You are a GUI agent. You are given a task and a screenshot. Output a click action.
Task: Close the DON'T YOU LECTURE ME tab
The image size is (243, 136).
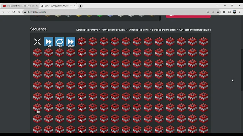coord(75,6)
